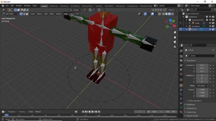The image size is (216, 121).
Task: Toggle show gizmo button
Action: 145,14
